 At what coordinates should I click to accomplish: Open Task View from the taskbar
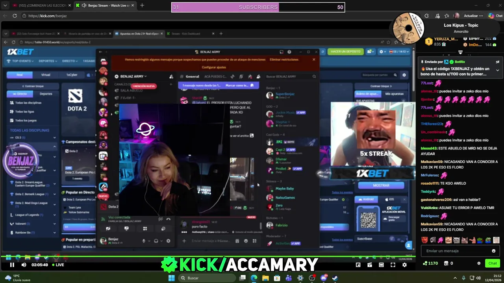point(243,278)
